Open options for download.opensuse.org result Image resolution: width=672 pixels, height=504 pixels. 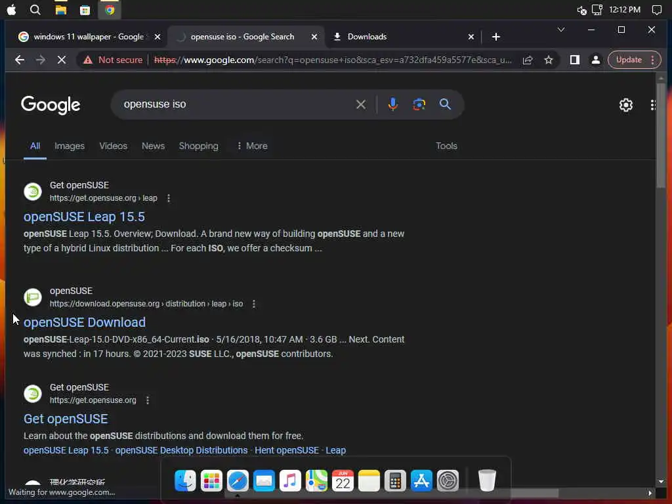click(254, 304)
